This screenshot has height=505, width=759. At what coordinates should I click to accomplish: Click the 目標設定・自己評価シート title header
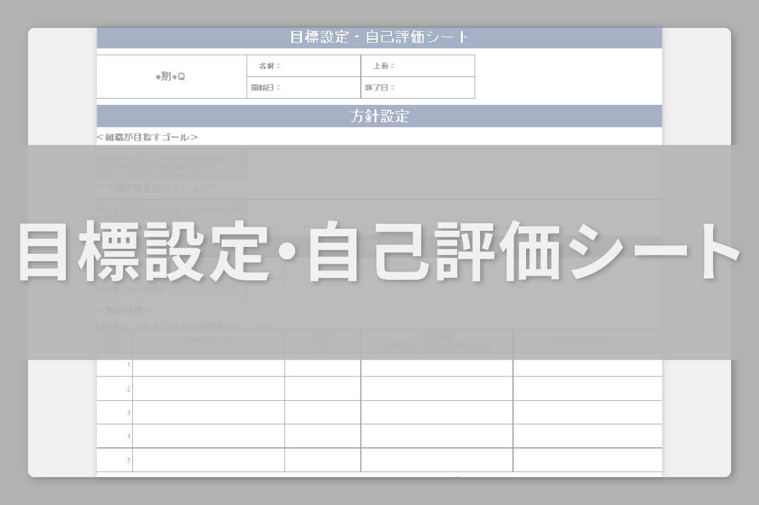pos(379,37)
